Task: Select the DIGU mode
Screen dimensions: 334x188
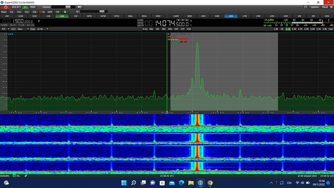Action: click(x=144, y=16)
